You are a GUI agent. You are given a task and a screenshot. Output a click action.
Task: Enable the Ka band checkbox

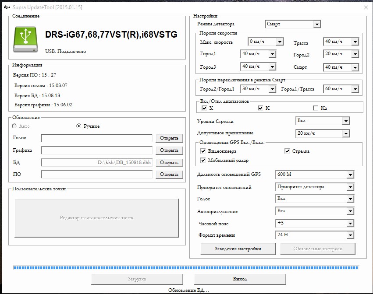click(316, 108)
